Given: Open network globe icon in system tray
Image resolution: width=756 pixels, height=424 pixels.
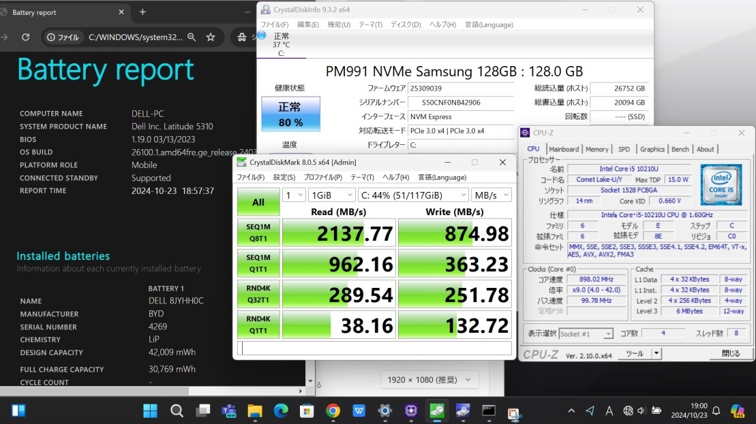Looking at the screenshot, I should pyautogui.click(x=628, y=410).
